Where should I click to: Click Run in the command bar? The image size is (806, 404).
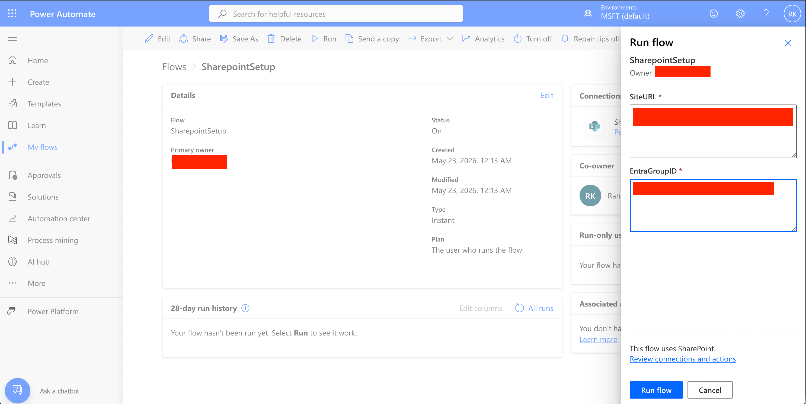click(x=324, y=39)
